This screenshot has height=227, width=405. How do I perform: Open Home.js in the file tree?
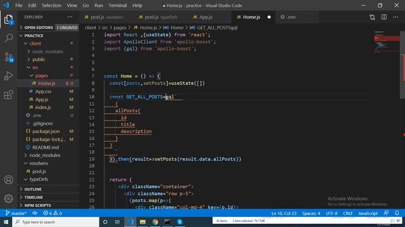[x=48, y=83]
